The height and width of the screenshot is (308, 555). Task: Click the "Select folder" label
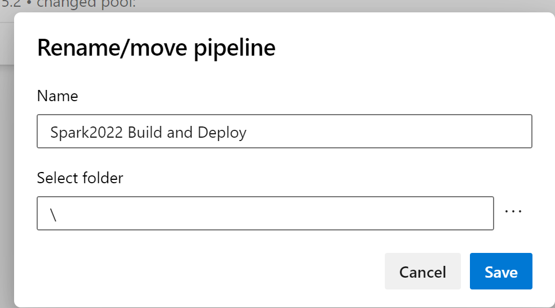80,178
